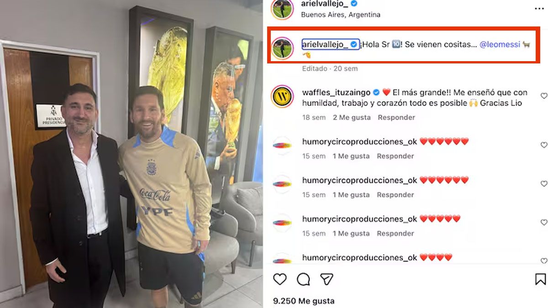Open first humorycircoproducciones_ok avatar
Viewport: 548px width, 308px height.
(282, 145)
